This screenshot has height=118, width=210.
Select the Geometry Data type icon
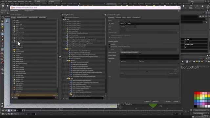[14, 52]
